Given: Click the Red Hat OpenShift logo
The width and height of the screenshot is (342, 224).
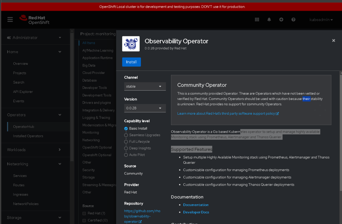Looking at the screenshot, I should pos(34,20).
